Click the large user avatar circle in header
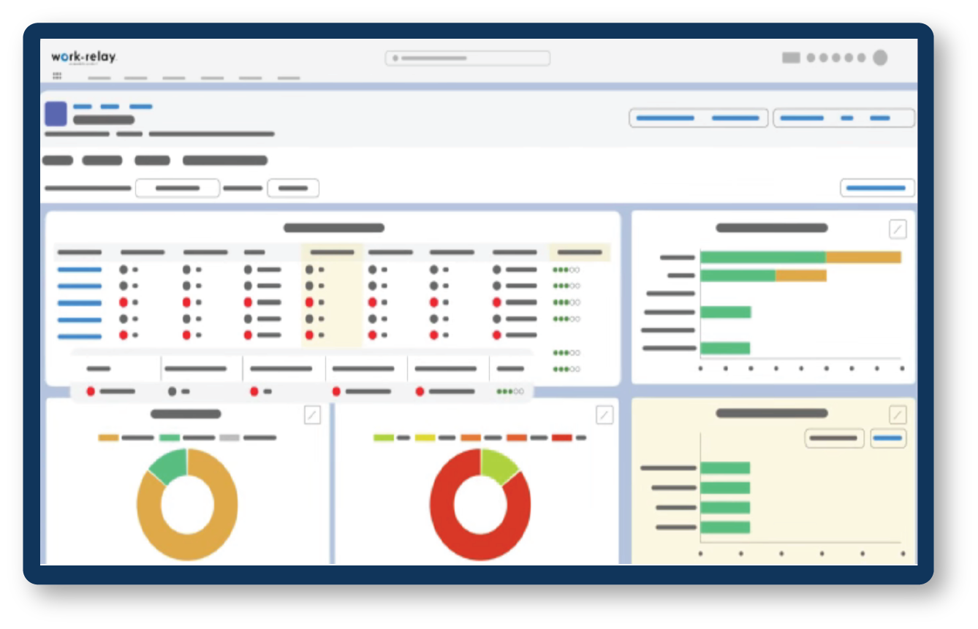The height and width of the screenshot is (629, 978). tap(880, 58)
